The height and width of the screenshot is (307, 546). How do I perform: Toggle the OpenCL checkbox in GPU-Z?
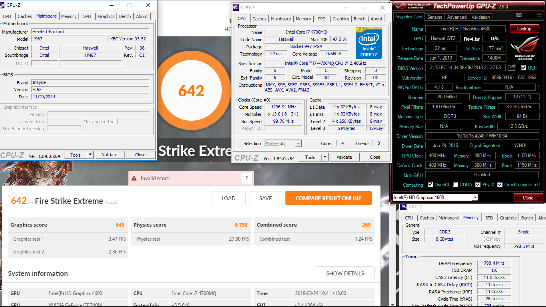pos(430,185)
